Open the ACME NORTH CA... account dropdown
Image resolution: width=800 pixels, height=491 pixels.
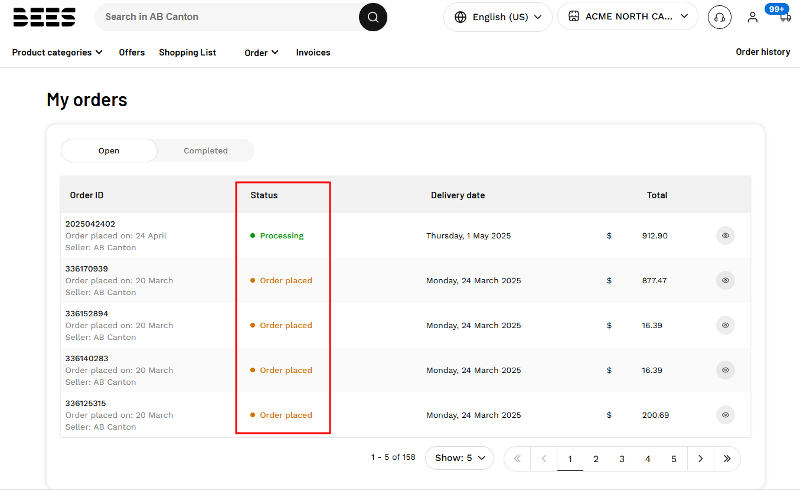628,17
